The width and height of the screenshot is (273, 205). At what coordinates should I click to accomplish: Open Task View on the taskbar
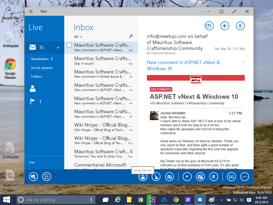tap(105, 200)
